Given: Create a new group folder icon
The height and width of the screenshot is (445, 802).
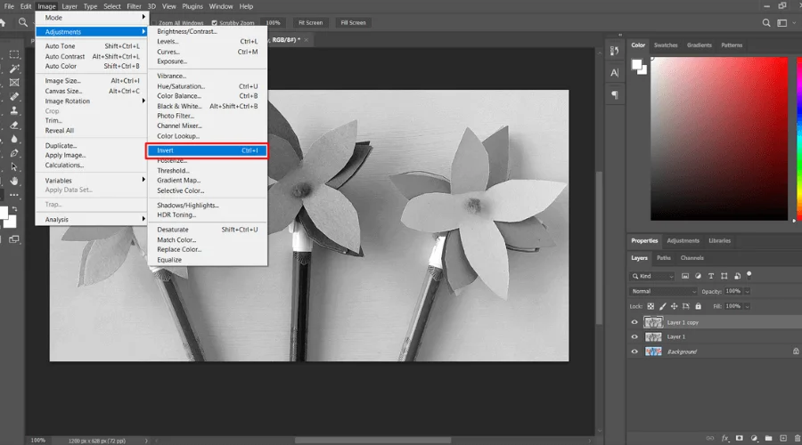Looking at the screenshot, I should (x=768, y=438).
